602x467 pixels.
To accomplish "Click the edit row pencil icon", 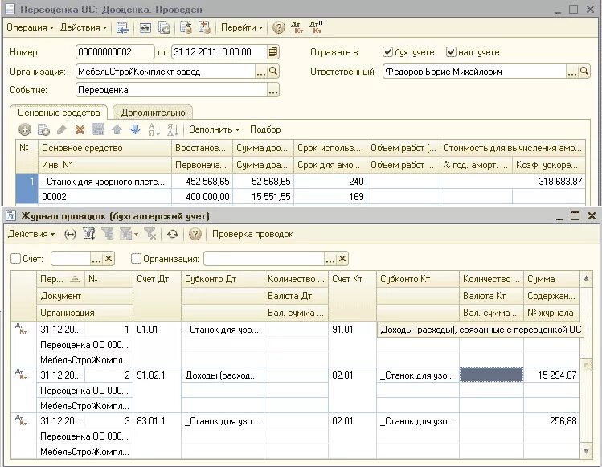I will coord(61,129).
